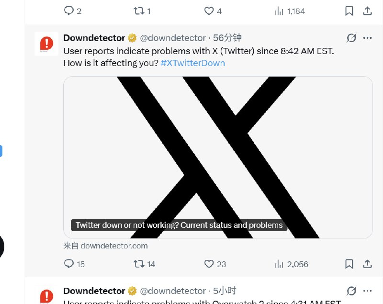Click Grok icon on Overwatch 2 tweet
This screenshot has width=383, height=304.
coord(351,291)
